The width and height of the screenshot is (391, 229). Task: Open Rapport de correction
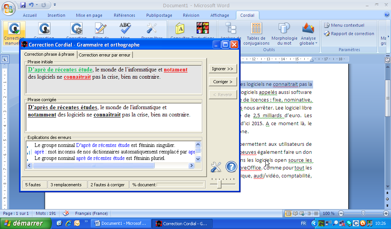[349, 34]
